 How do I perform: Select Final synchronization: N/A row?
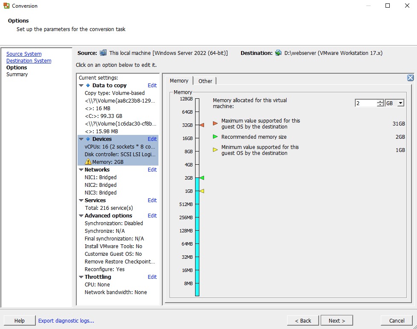[118, 239]
